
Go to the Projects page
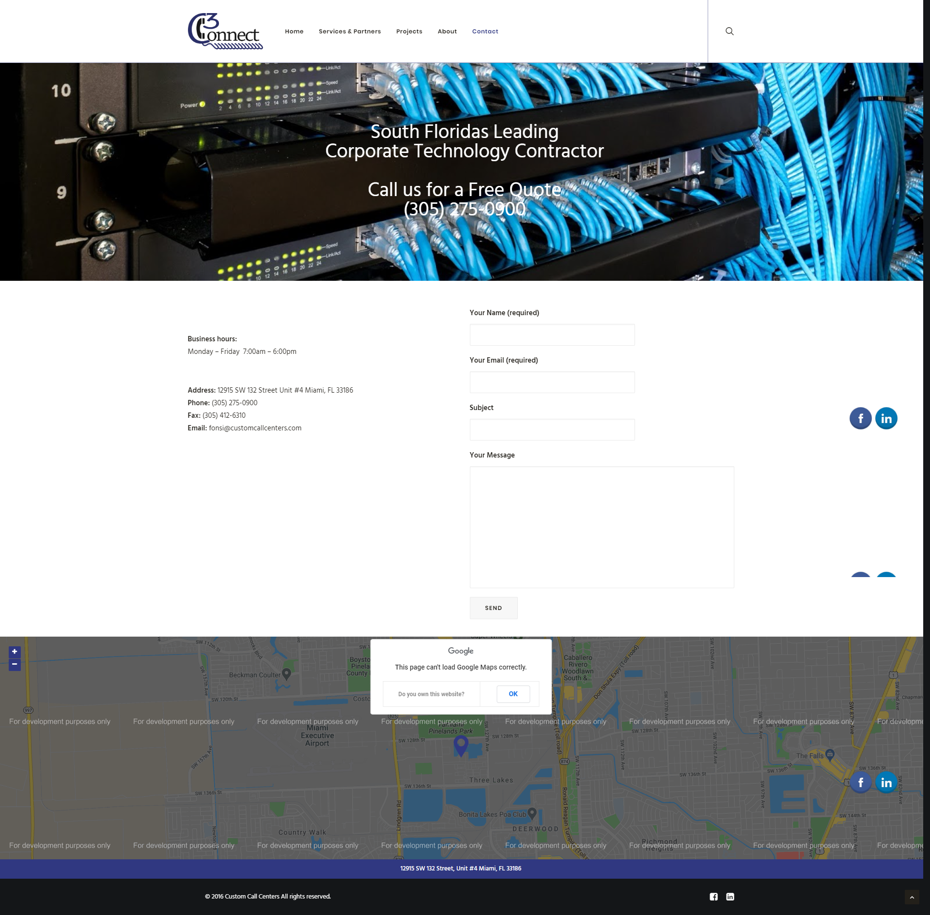click(x=409, y=31)
